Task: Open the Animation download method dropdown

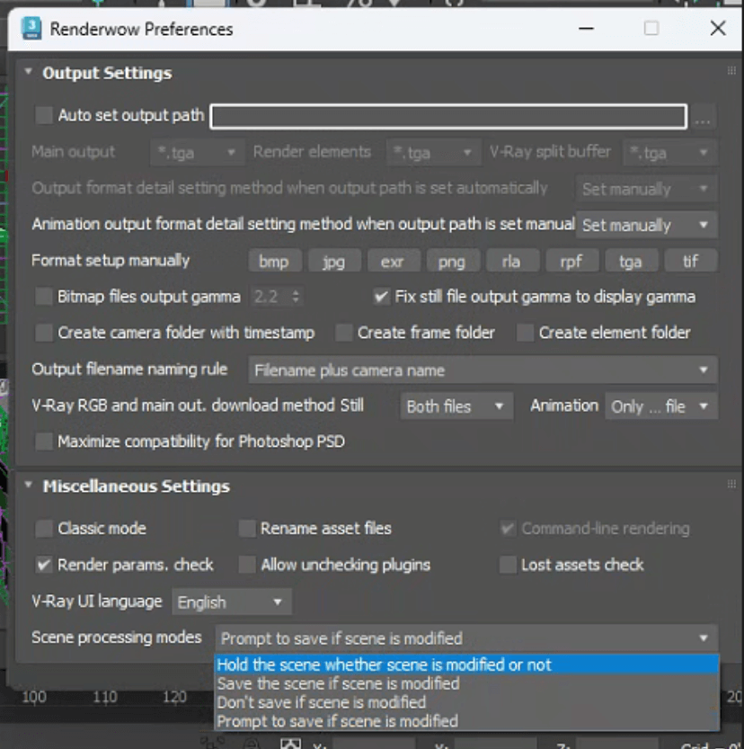Action: click(661, 406)
